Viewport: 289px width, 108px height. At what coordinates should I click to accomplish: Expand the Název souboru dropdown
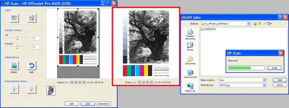click(x=264, y=80)
